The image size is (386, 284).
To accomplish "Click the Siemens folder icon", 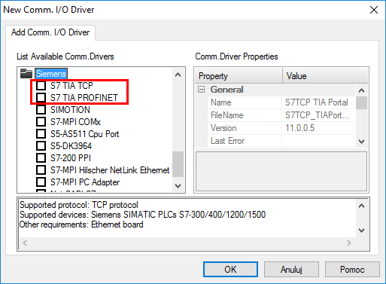I will point(26,74).
